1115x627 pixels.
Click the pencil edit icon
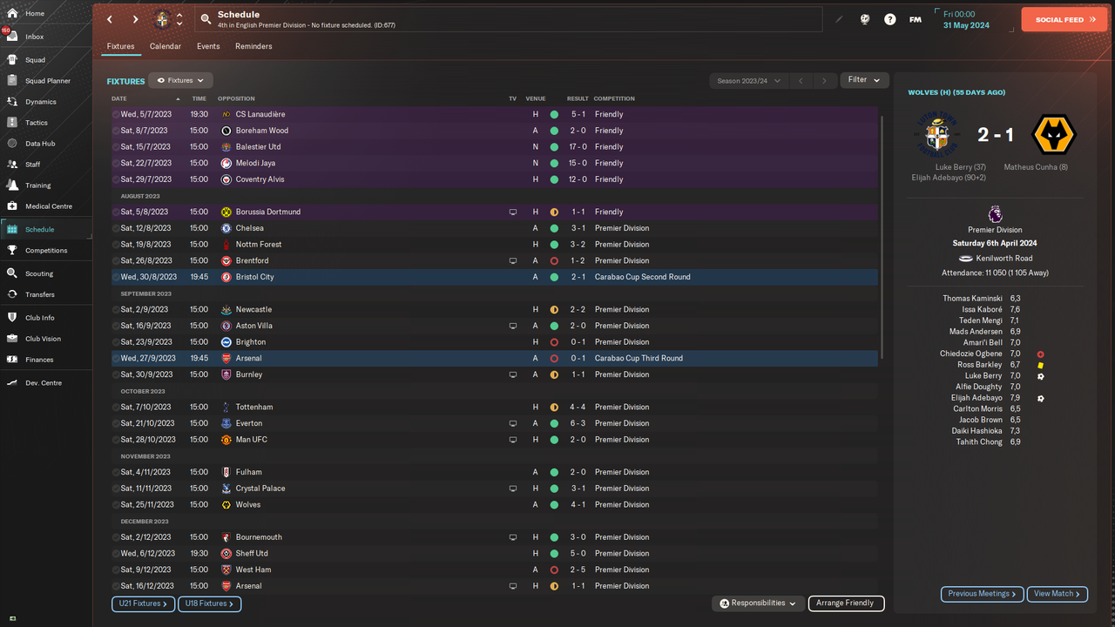coord(840,19)
